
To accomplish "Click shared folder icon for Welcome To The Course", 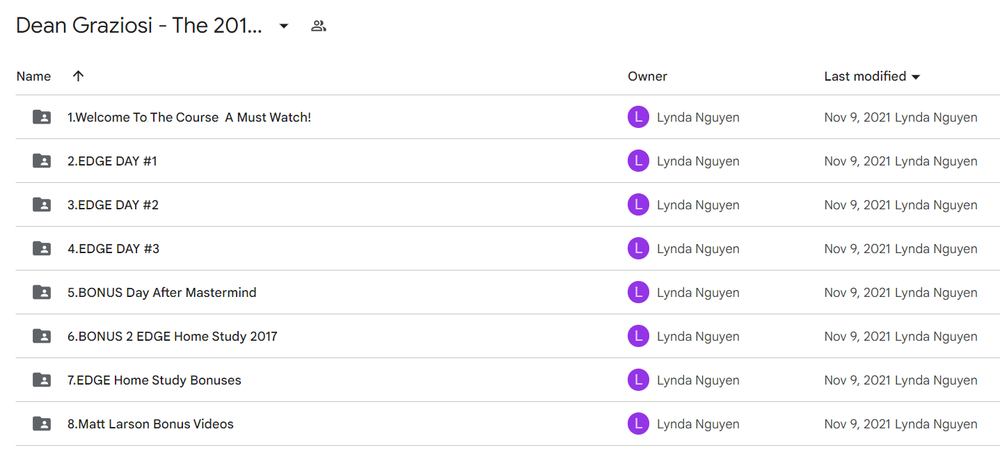I will click(42, 117).
